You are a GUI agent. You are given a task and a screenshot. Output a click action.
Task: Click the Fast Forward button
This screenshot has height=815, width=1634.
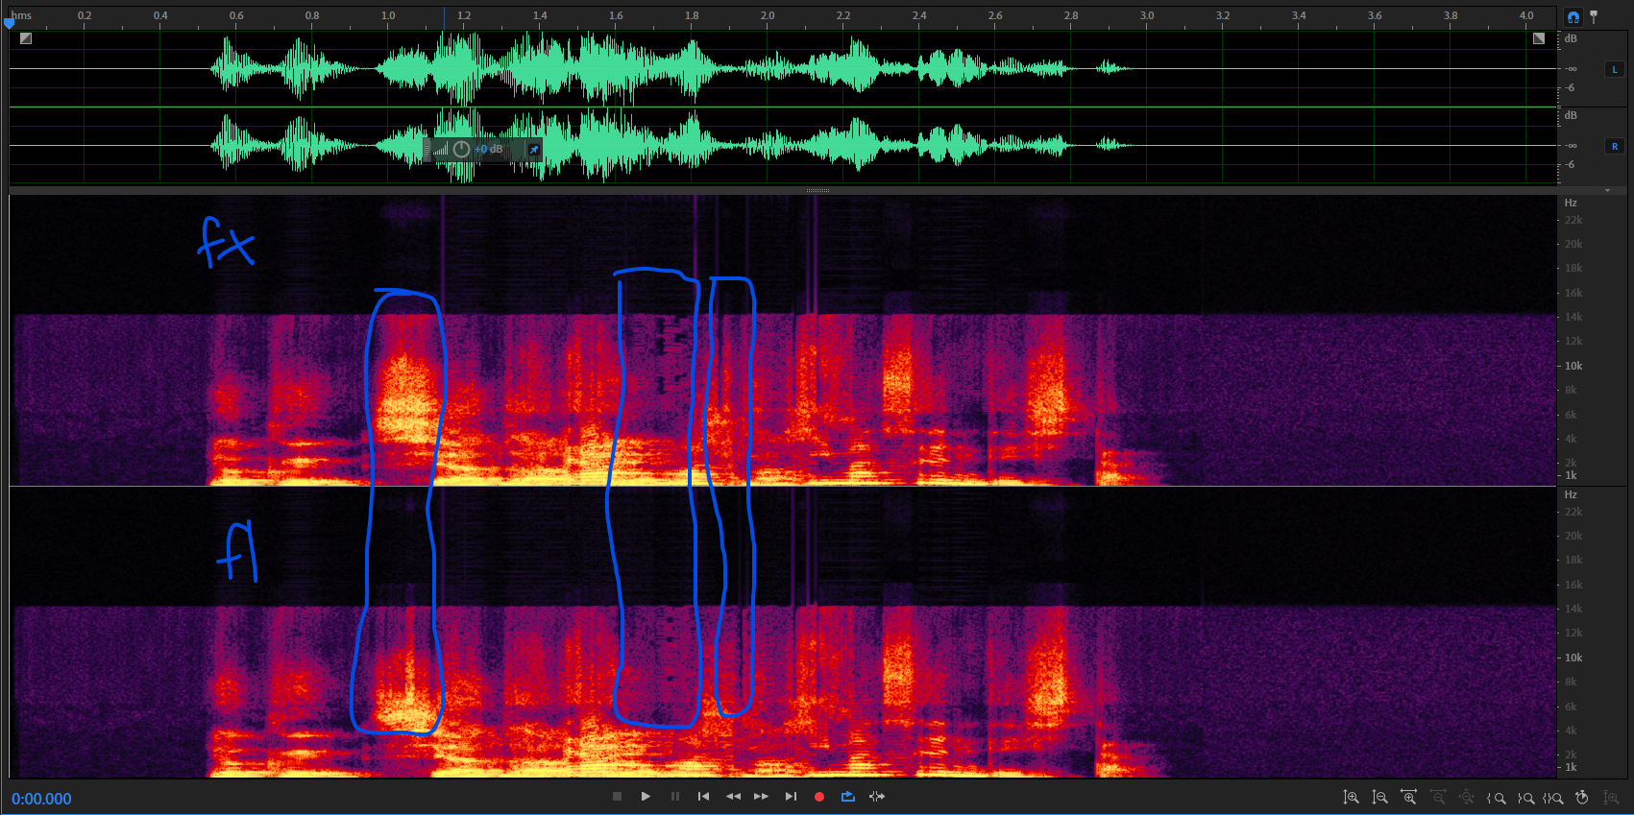761,797
